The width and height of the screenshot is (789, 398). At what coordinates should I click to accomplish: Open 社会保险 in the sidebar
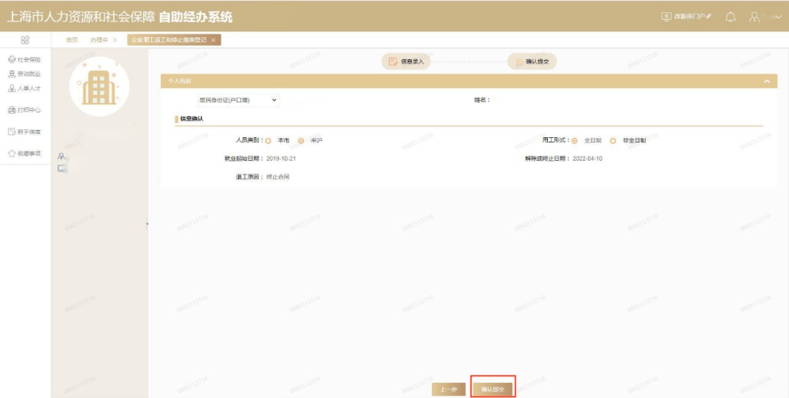[x=24, y=59]
